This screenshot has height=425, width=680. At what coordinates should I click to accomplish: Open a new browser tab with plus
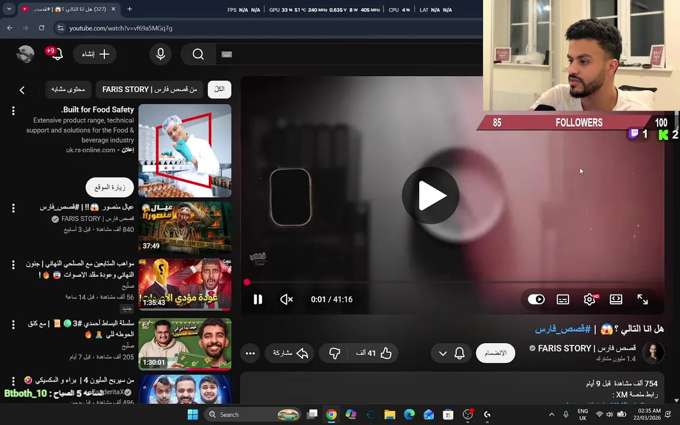pyautogui.click(x=129, y=9)
